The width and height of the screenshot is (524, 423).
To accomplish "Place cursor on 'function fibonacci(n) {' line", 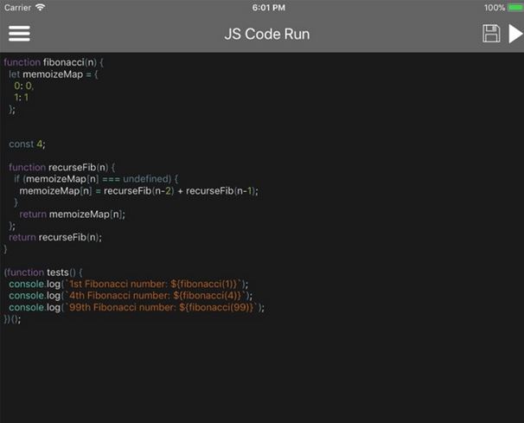I will point(54,62).
